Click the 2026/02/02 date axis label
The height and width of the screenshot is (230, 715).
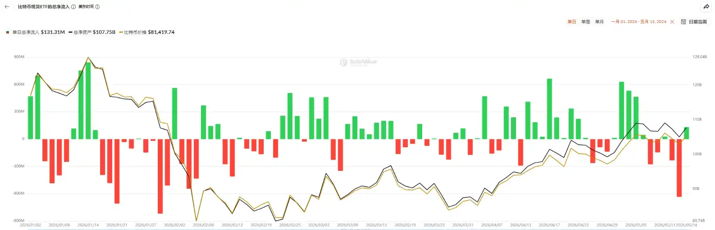point(174,225)
